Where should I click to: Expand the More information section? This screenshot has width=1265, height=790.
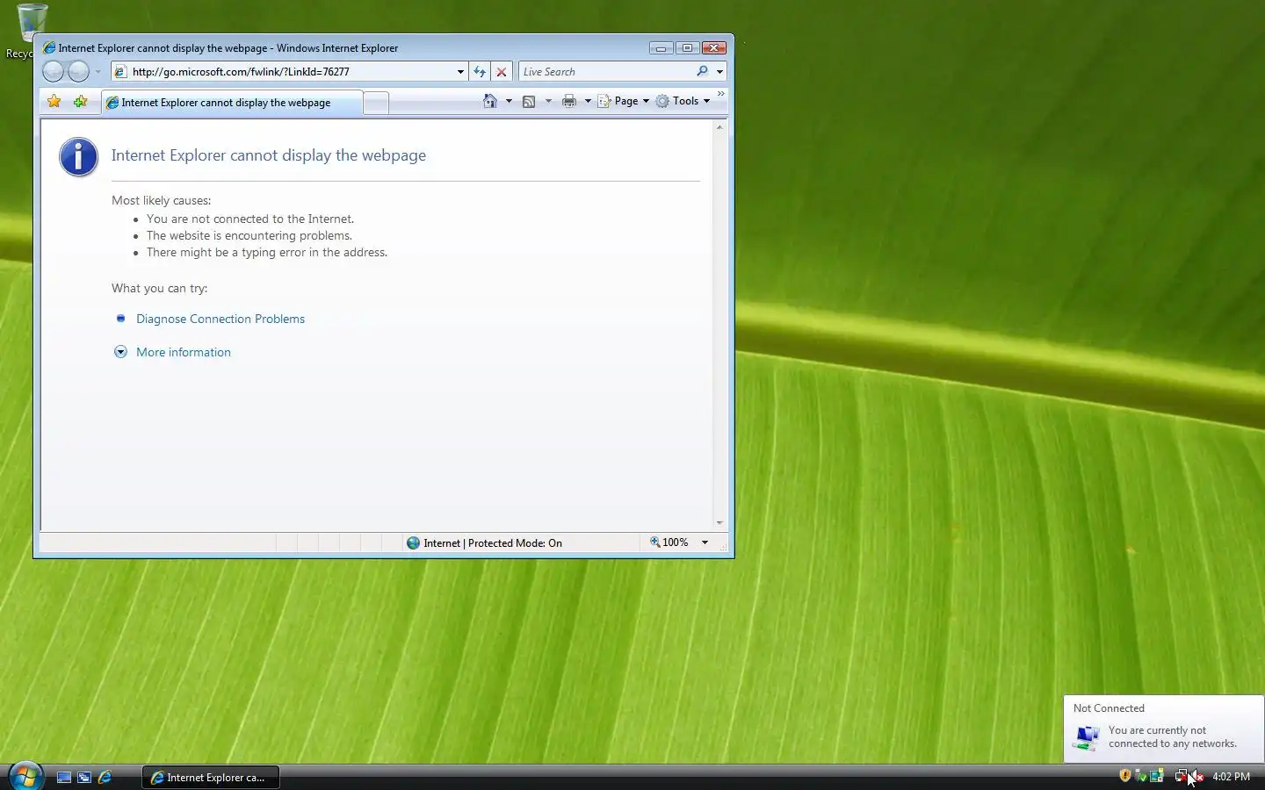120,352
